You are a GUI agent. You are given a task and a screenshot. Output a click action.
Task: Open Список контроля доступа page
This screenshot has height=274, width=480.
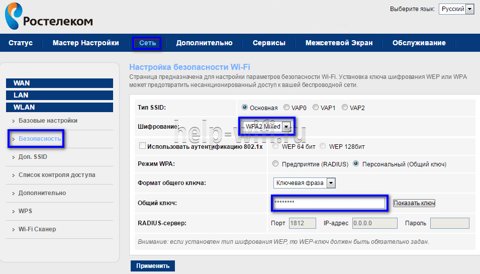(x=57, y=175)
